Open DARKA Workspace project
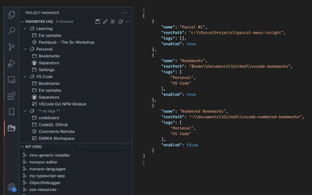312x195 pixels. click(56, 139)
